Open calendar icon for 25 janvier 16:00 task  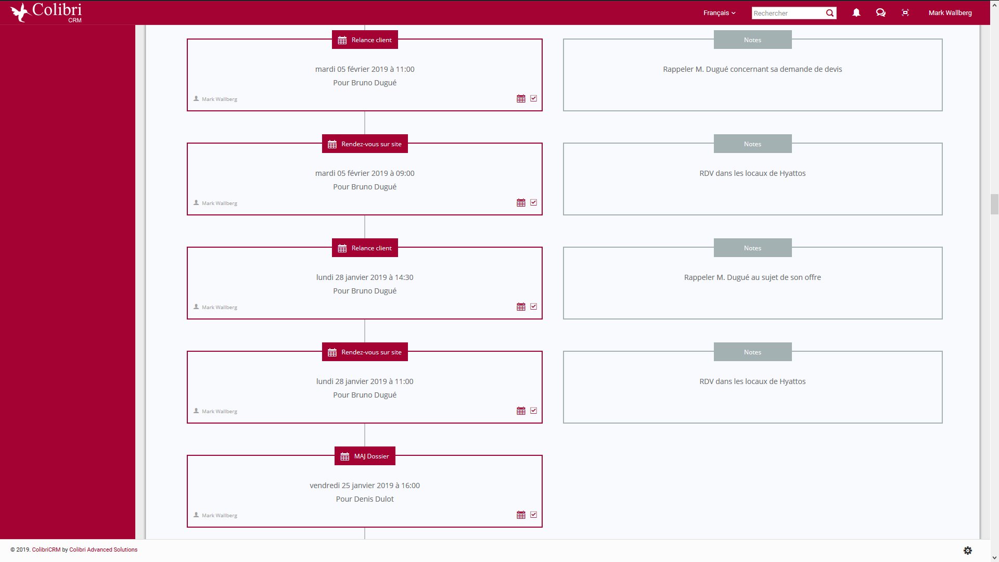[x=521, y=515]
